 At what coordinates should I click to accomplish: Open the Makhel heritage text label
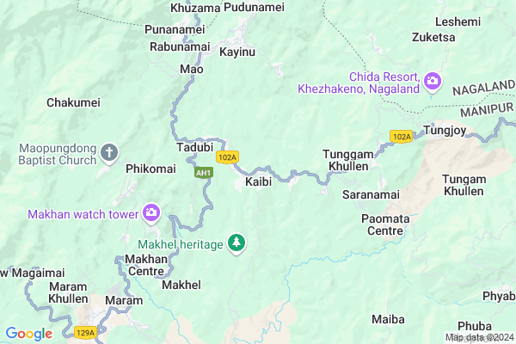tap(181, 244)
